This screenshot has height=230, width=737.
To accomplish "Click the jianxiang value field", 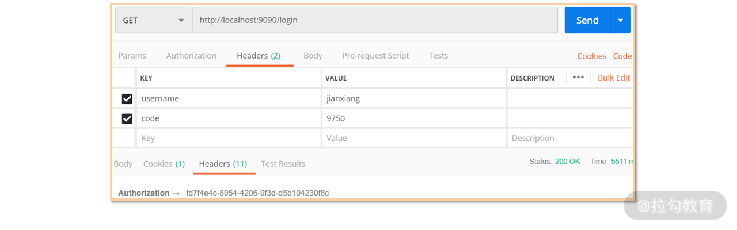I will [x=413, y=99].
